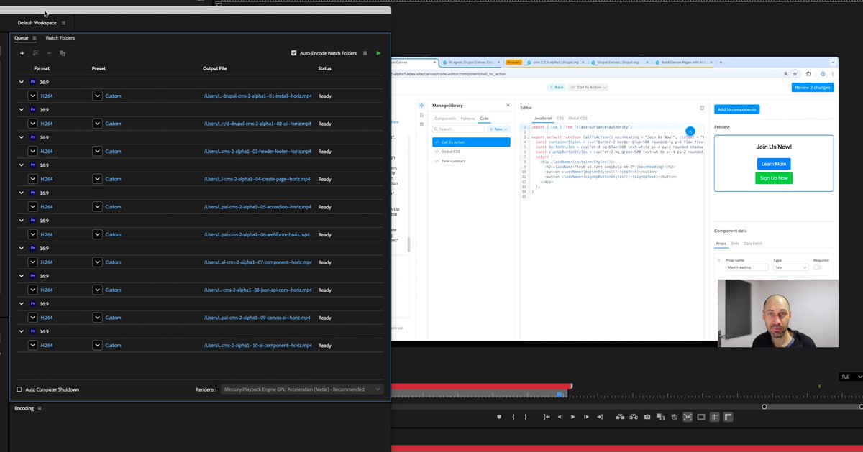Screen dimensions: 863x452
Task: Open H.264 format dropdown for 07-component row
Action: (32, 262)
